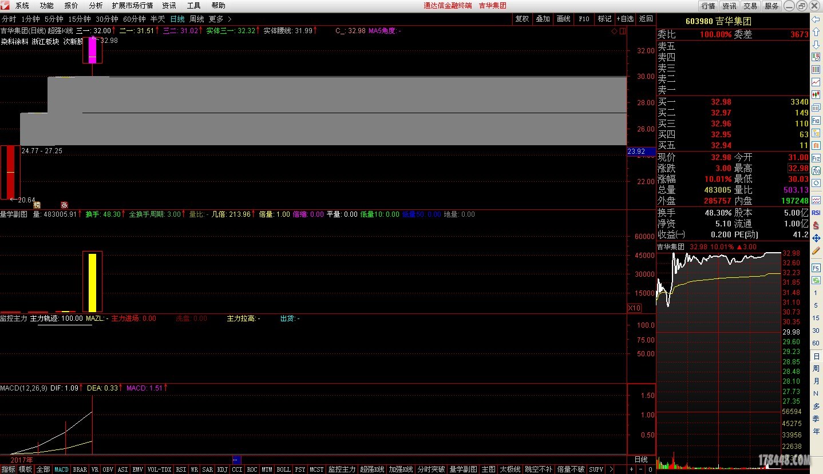Click the 服务 button in title bar
Image resolution: width=823 pixels, height=474 pixels.
pos(771,6)
